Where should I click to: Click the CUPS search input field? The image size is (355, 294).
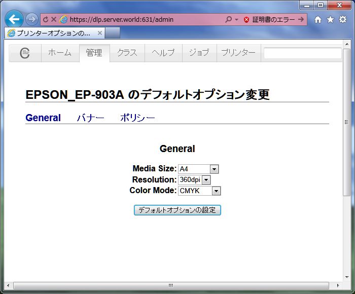(x=303, y=53)
